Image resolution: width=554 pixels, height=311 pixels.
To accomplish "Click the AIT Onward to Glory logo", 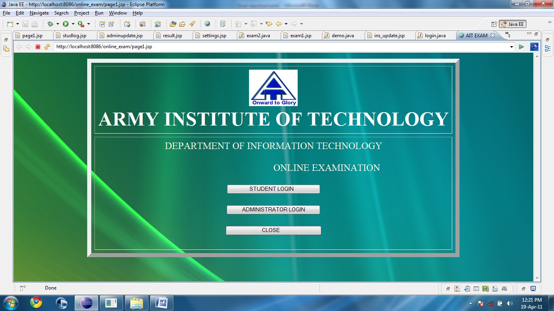I will tap(273, 88).
